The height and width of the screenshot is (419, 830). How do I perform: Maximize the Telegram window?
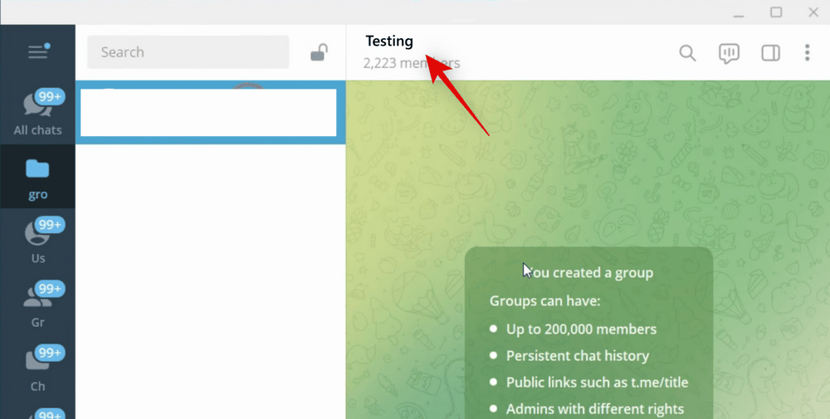(x=776, y=12)
